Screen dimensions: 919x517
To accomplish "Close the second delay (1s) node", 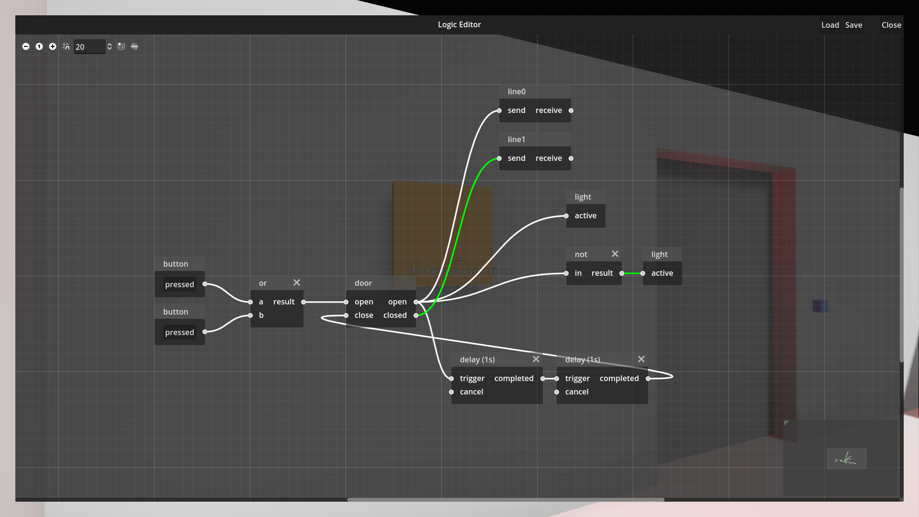I will click(x=641, y=359).
